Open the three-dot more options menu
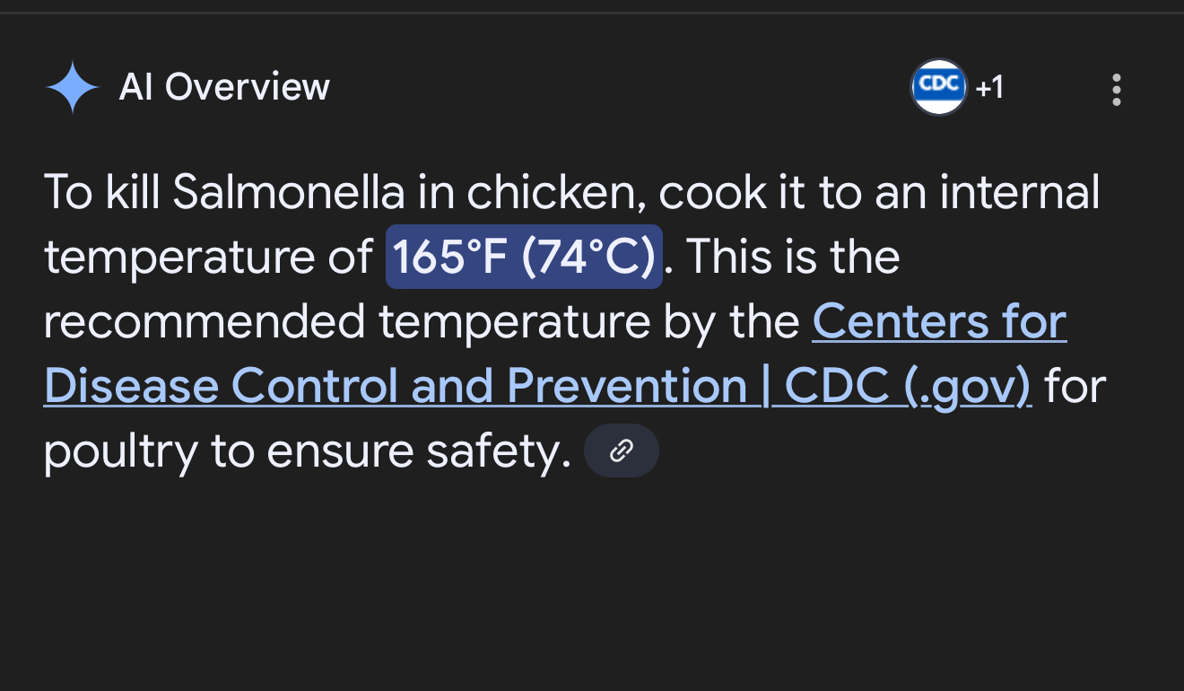The image size is (1184, 691). [x=1116, y=90]
